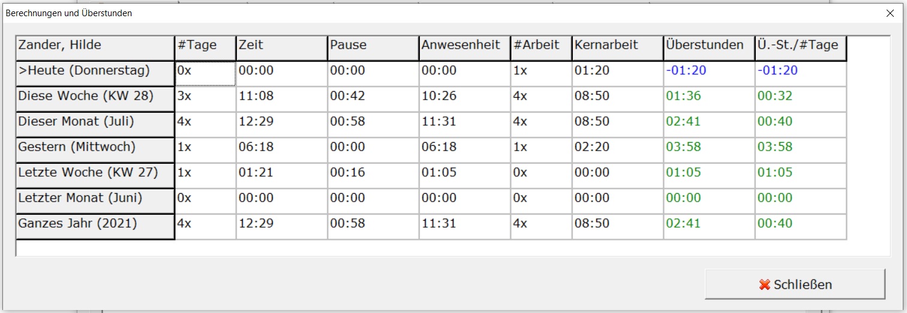Select the #Tage column header

pos(205,48)
